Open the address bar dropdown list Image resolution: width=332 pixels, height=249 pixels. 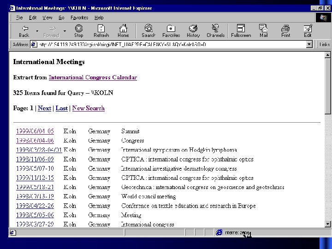(309, 44)
